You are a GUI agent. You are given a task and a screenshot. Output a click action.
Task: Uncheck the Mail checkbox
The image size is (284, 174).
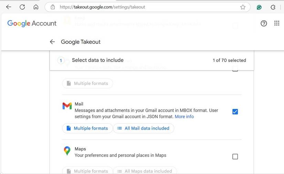(235, 112)
